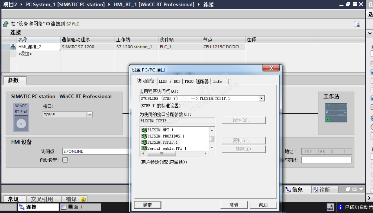Image resolution: width=373 pixels, height=213 pixels.
Task: Click the interface list scroll right arrow
Action: [206, 154]
